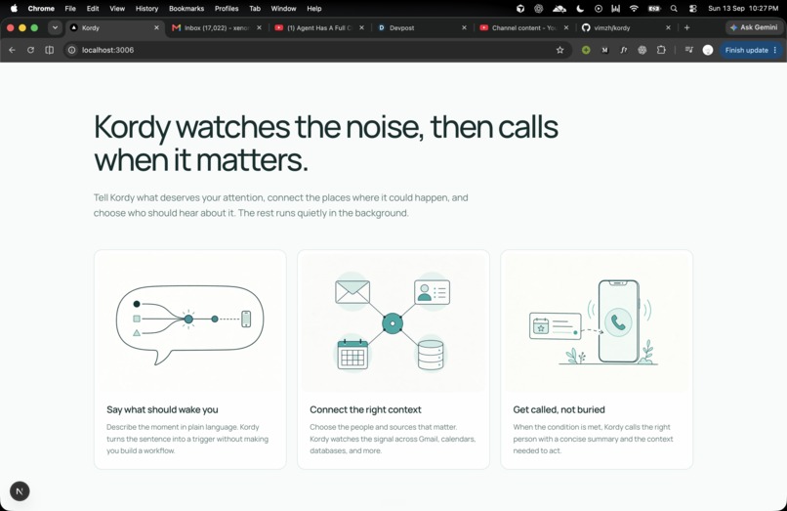Image resolution: width=787 pixels, height=511 pixels.
Task: Close the Gmail Inbox tab
Action: (x=259, y=27)
